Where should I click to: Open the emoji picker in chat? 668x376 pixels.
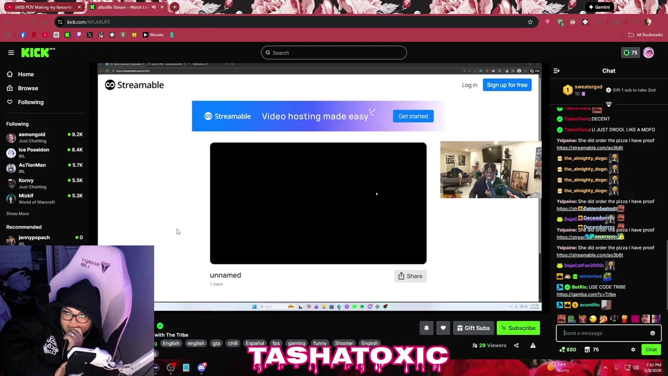tap(652, 333)
